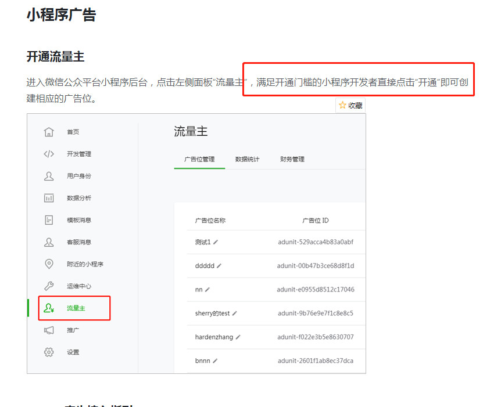Viewport: 501px width, 407px height.
Task: Click the 广告位名称 column header
Action: [x=210, y=220]
